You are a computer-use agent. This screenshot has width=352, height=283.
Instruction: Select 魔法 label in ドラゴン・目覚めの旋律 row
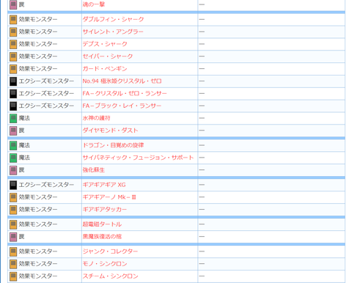pyautogui.click(x=24, y=145)
